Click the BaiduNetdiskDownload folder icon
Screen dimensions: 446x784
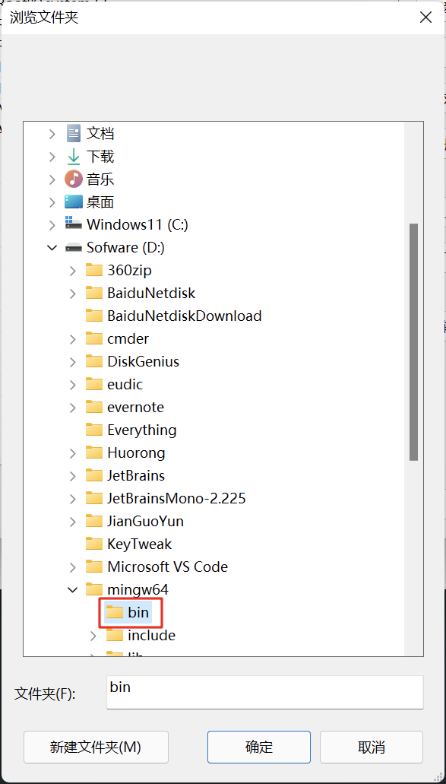click(x=94, y=316)
